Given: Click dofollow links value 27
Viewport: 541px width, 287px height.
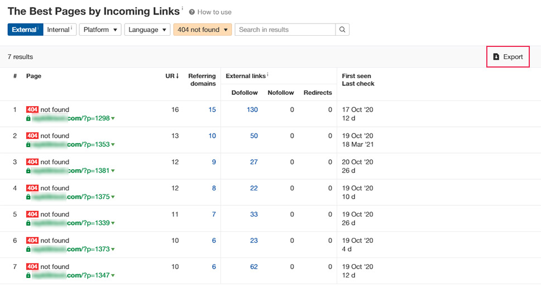Looking at the screenshot, I should pyautogui.click(x=254, y=162).
